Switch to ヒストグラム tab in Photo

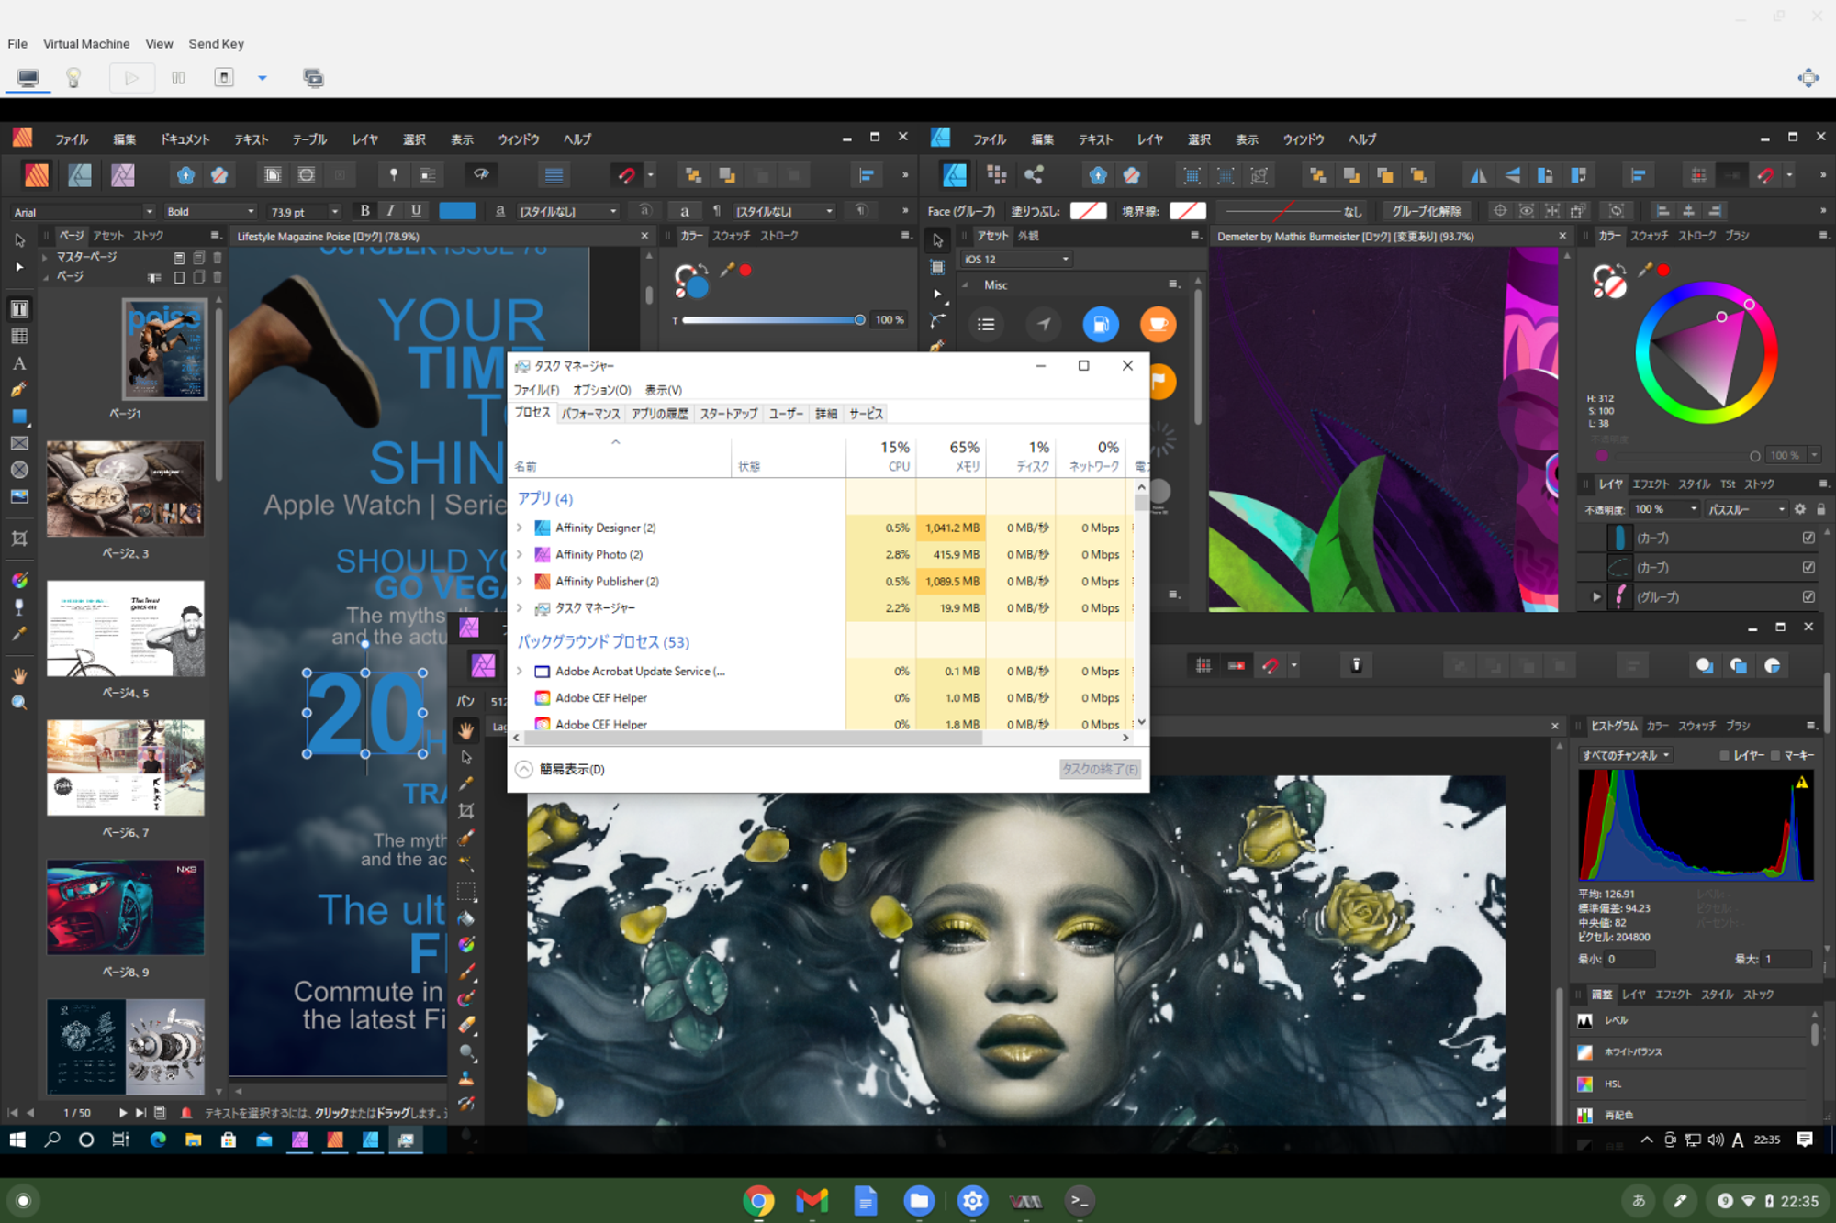click(x=1614, y=726)
